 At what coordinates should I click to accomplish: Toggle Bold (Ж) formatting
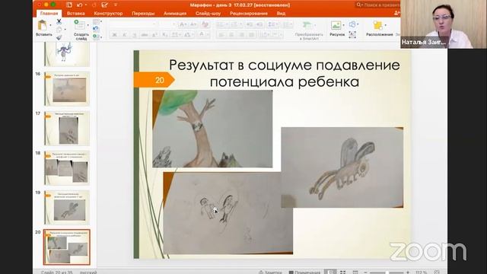[x=114, y=35]
